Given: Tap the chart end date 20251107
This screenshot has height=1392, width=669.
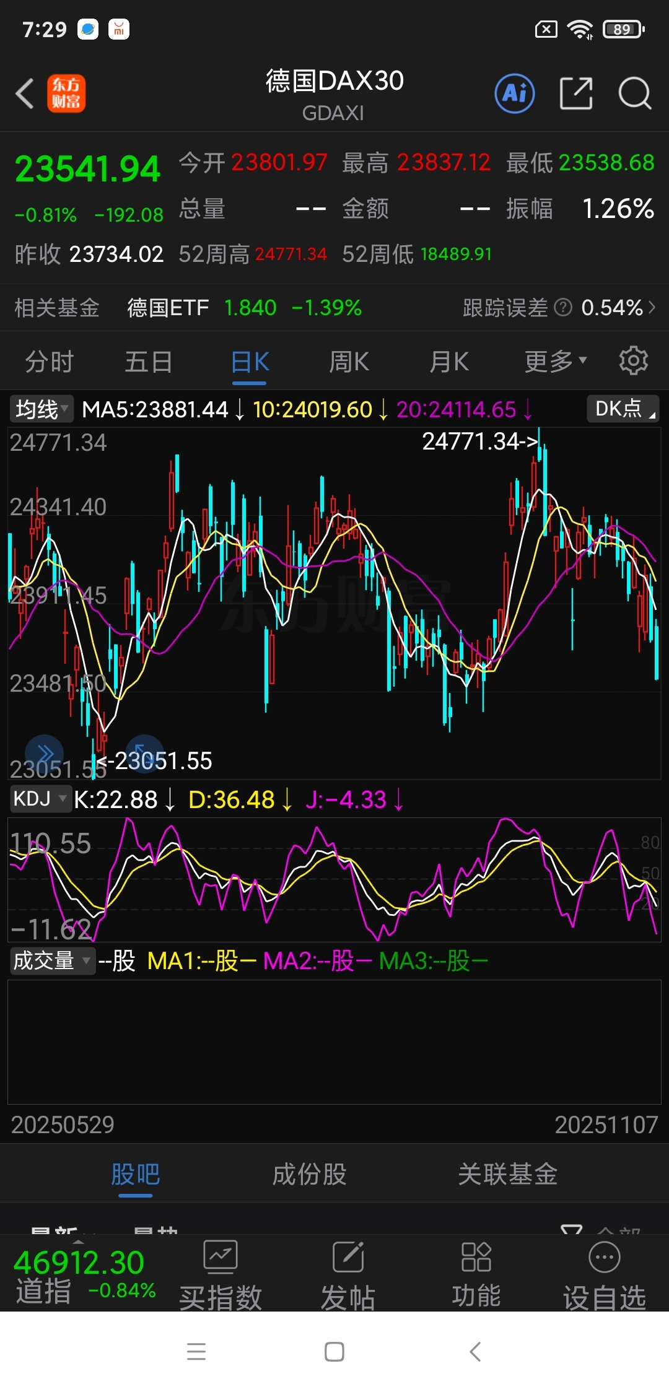Looking at the screenshot, I should point(606,1124).
